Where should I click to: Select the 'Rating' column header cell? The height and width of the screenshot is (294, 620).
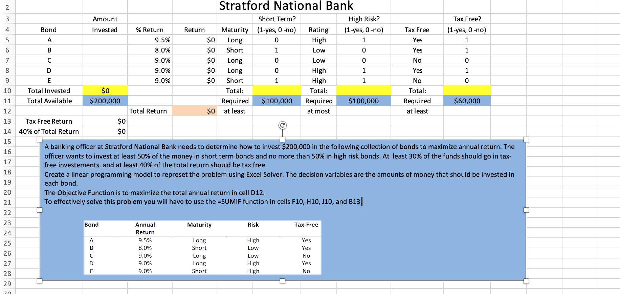click(x=318, y=30)
